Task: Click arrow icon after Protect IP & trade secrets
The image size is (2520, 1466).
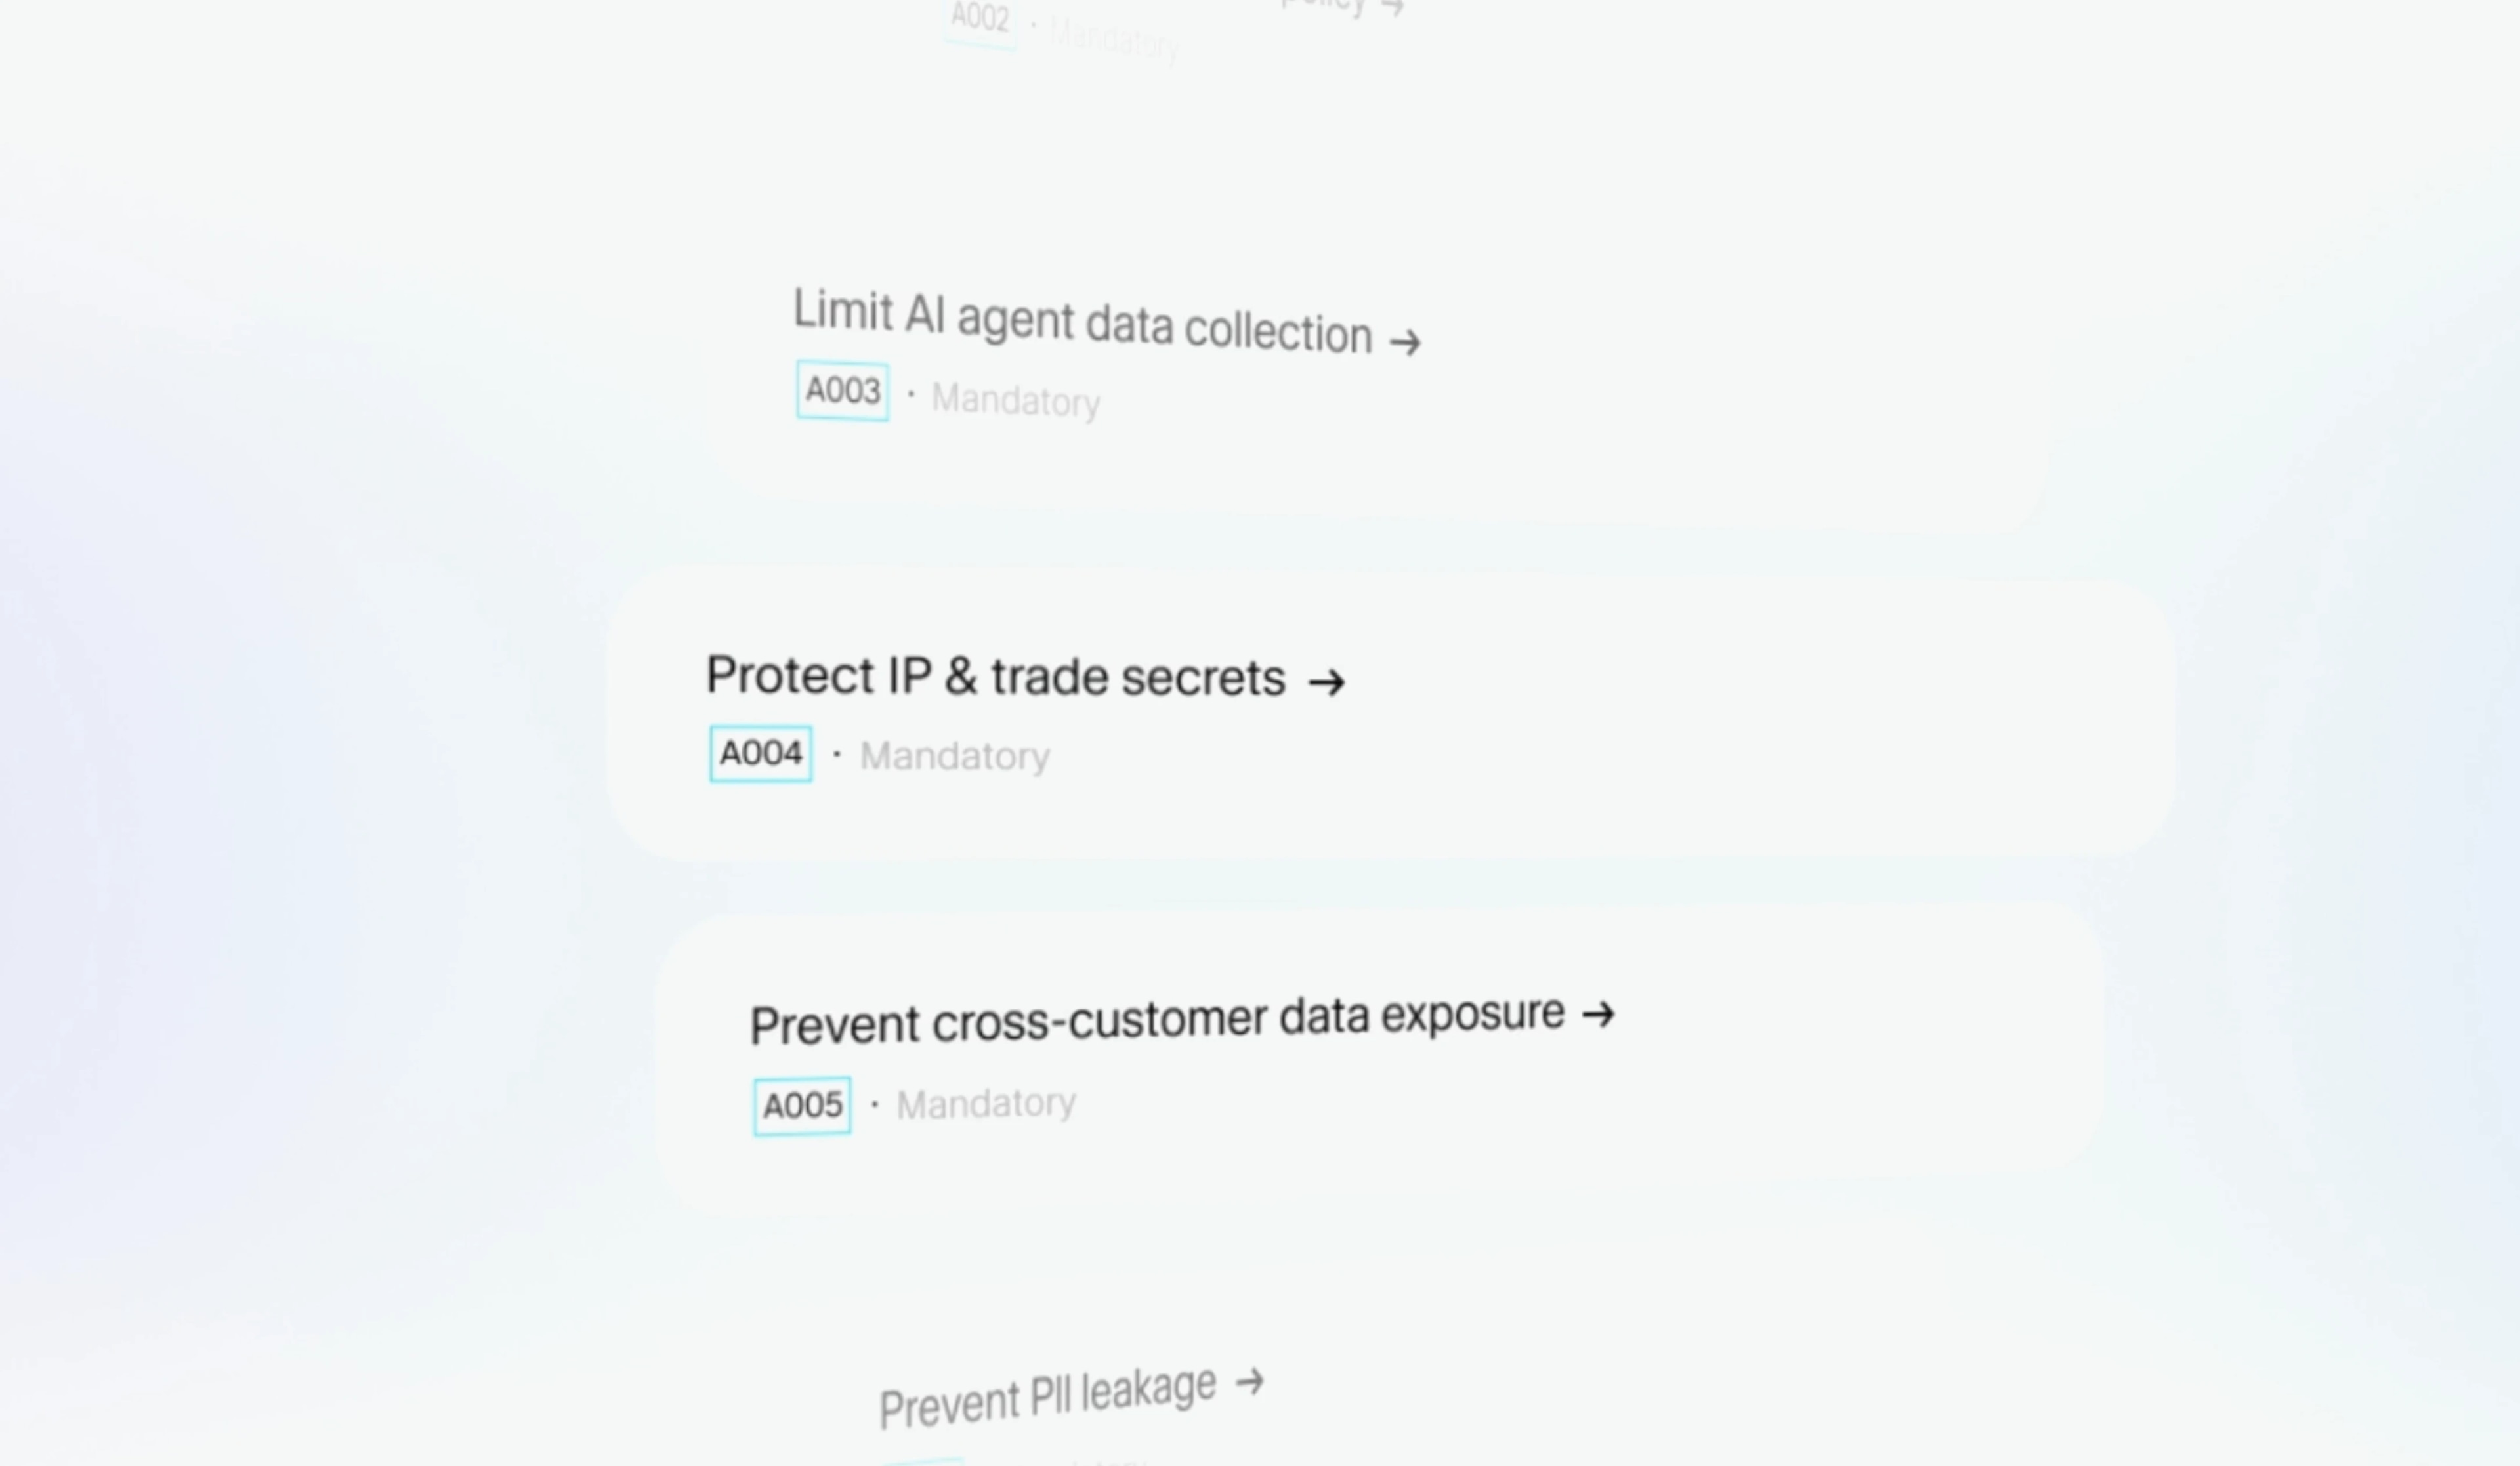Action: pos(1327,682)
